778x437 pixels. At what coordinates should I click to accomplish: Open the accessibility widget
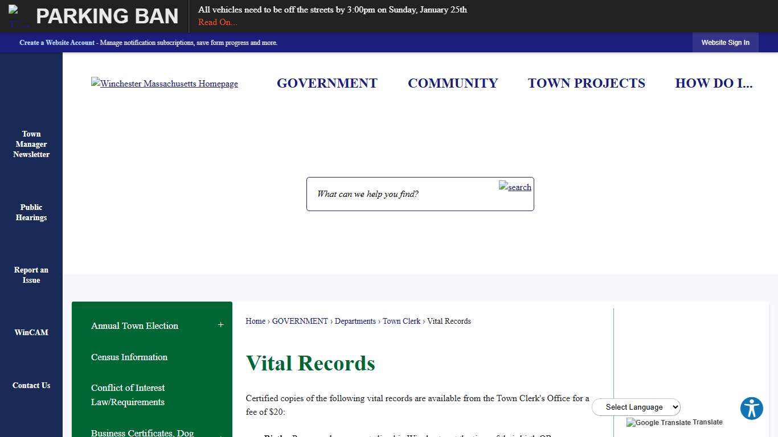(x=751, y=408)
